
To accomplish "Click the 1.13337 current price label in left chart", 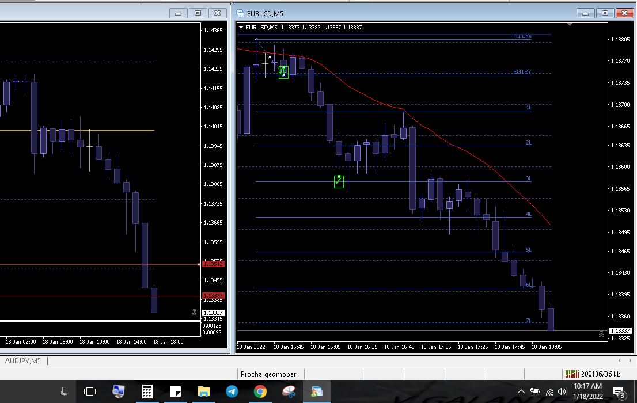I will click(213, 313).
